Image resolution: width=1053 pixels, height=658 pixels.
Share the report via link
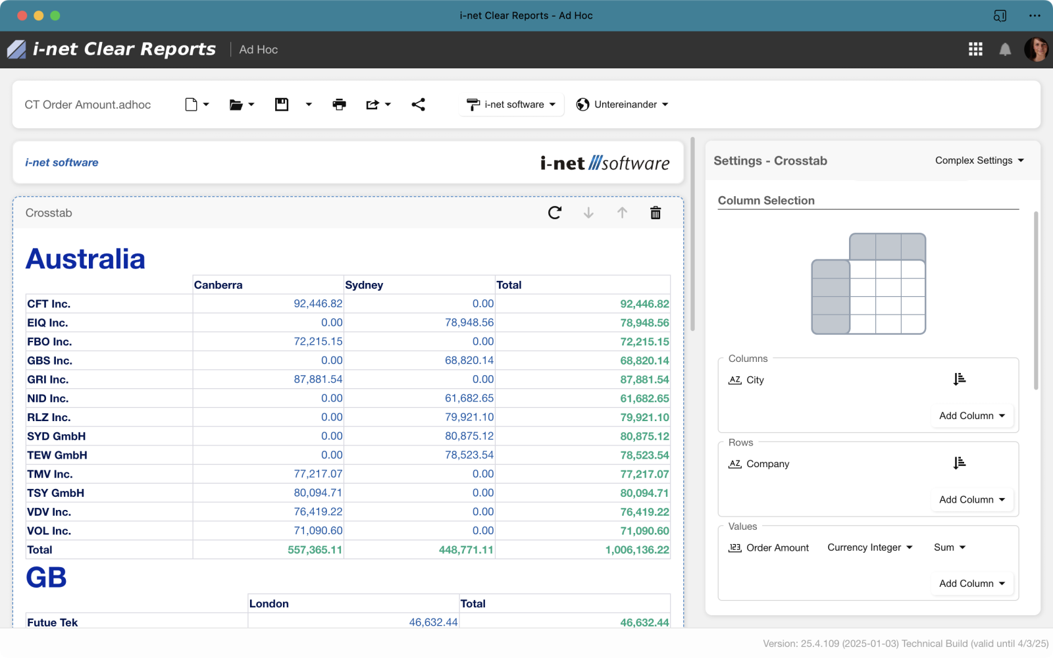418,104
